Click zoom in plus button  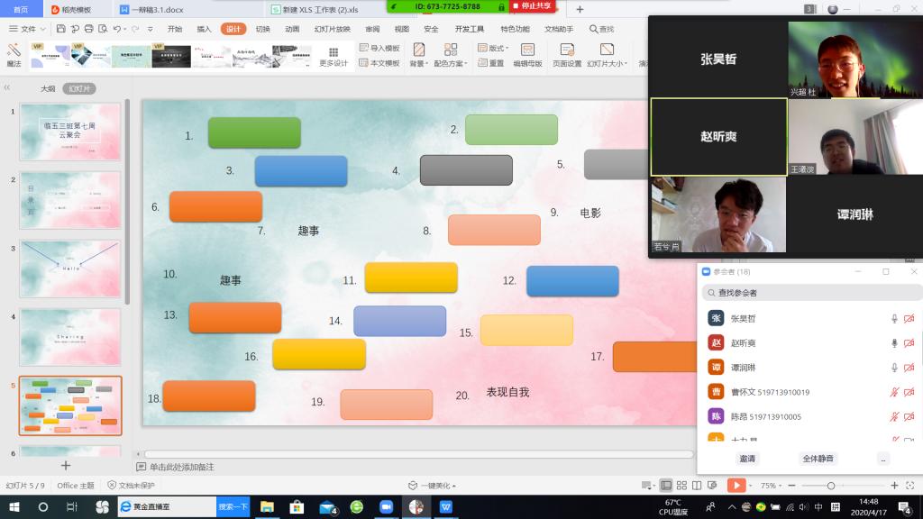(x=894, y=486)
